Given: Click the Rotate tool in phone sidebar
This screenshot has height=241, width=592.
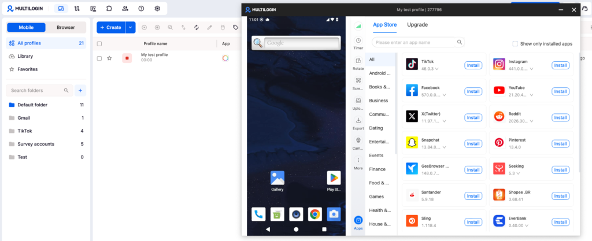Looking at the screenshot, I should (x=358, y=64).
